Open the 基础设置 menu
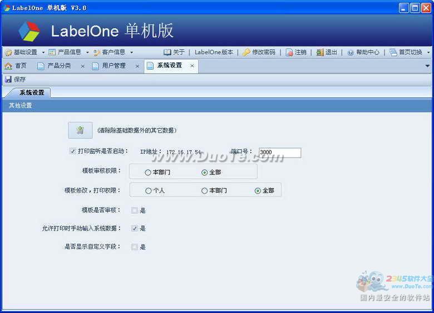434x313 pixels. click(x=25, y=52)
